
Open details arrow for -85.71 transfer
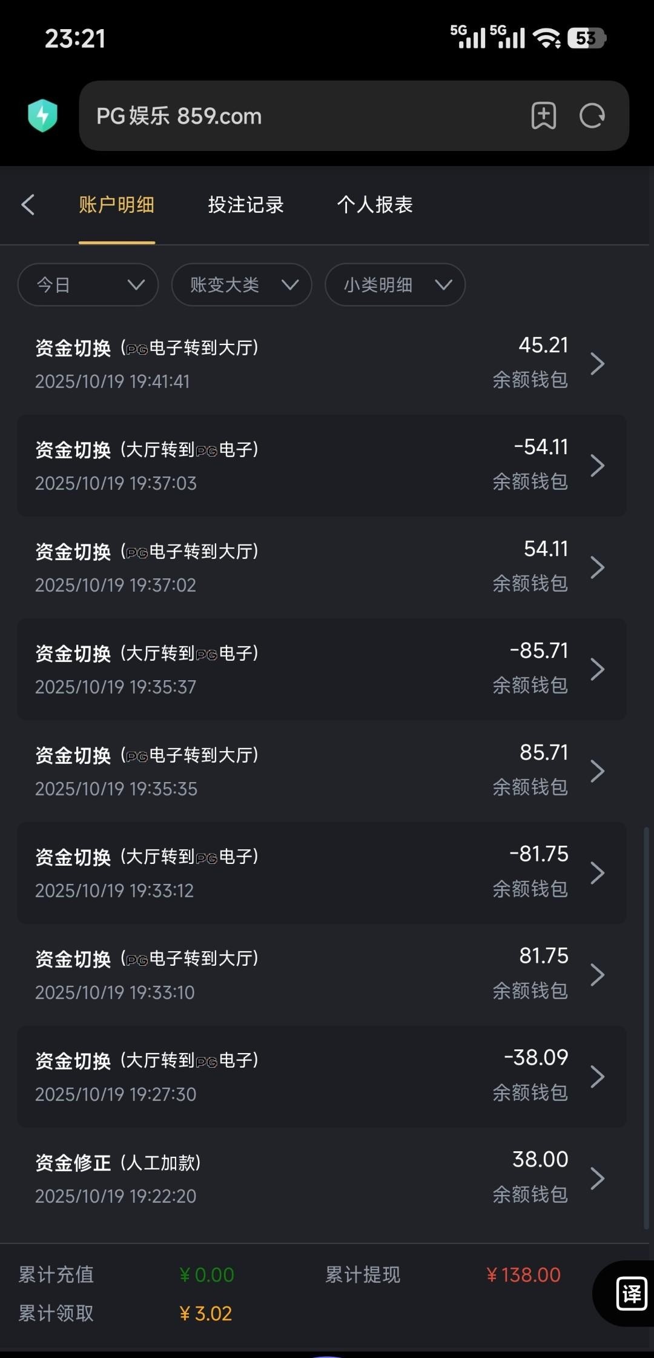pos(597,669)
